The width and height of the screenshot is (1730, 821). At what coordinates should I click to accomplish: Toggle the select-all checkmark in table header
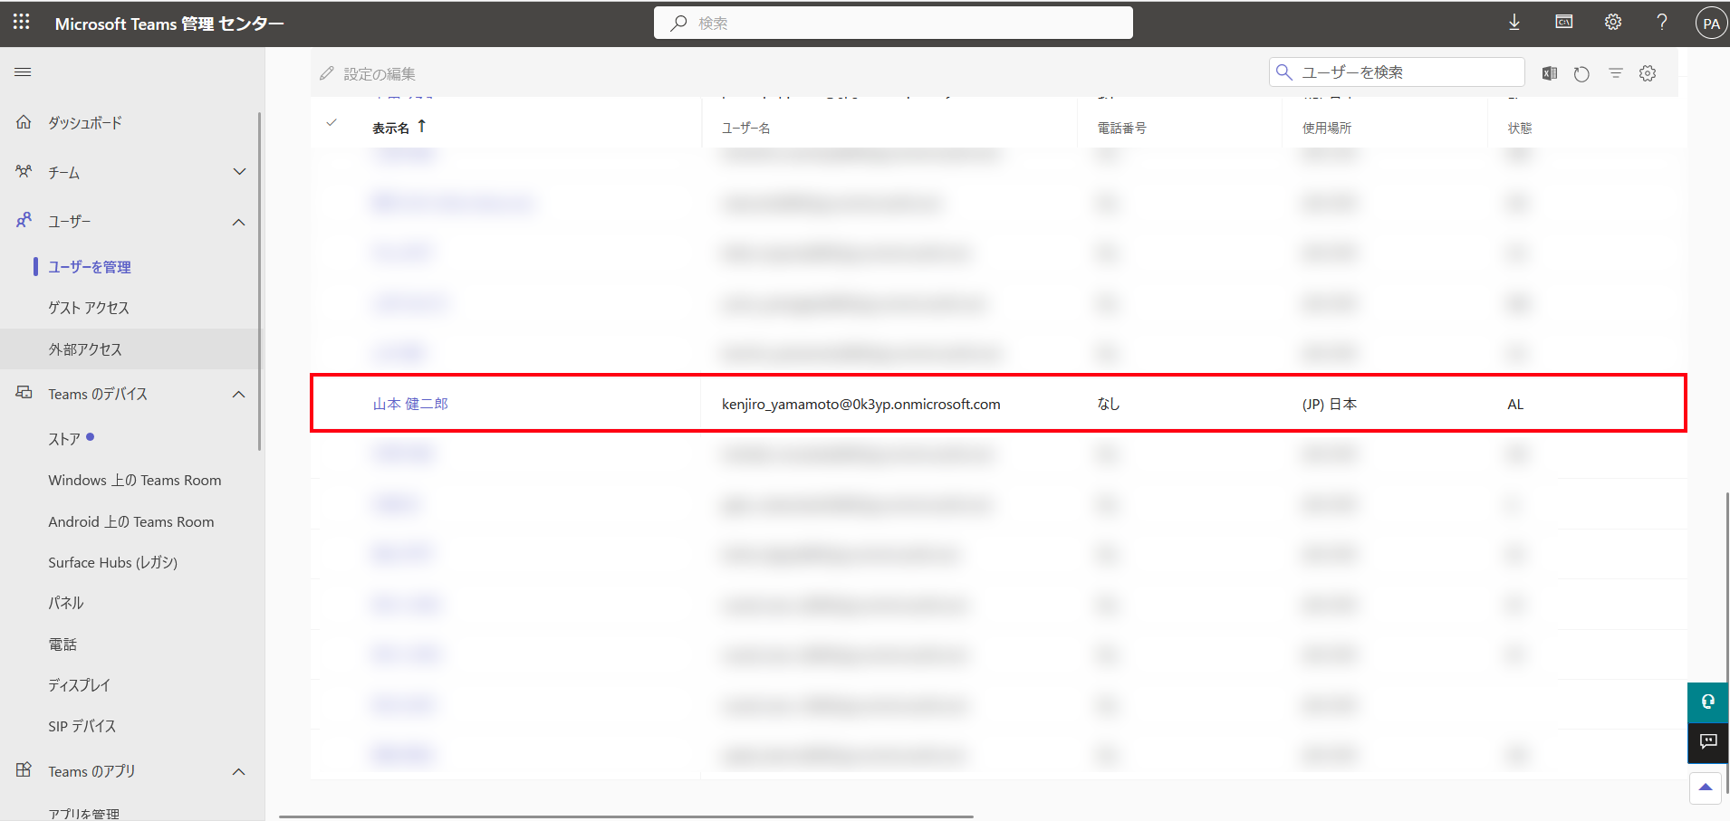click(x=332, y=123)
